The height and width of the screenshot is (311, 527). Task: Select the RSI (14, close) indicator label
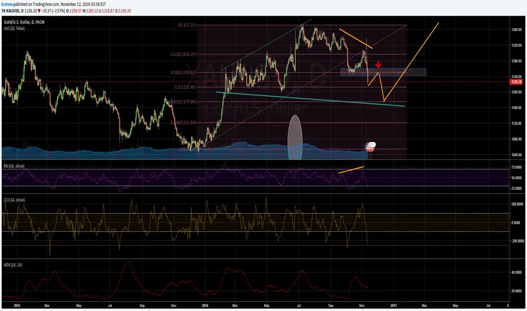coord(14,166)
